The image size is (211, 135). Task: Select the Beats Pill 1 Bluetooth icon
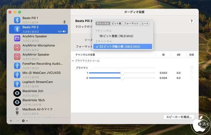(x=17, y=20)
